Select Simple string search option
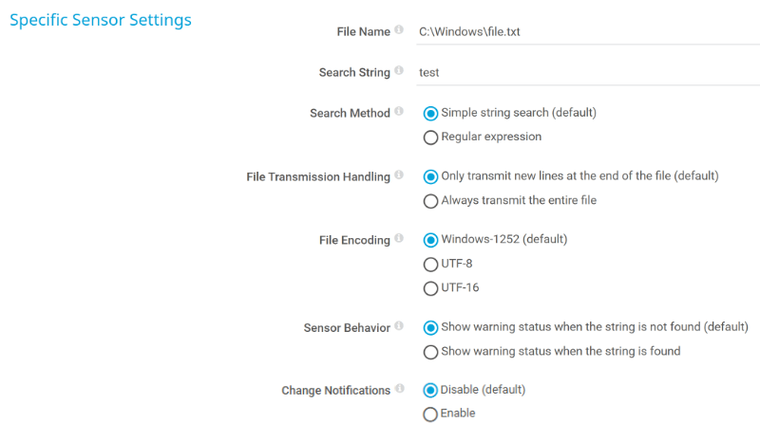760x441 pixels. click(431, 113)
